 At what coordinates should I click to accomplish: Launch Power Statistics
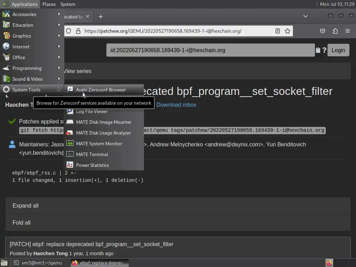pos(104,165)
